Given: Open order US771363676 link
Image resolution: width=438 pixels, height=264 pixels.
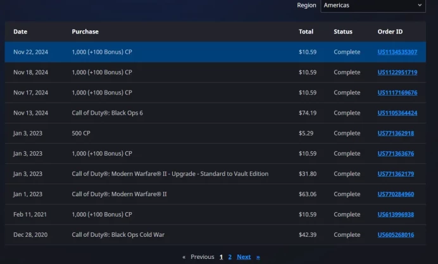Looking at the screenshot, I should pos(396,153).
